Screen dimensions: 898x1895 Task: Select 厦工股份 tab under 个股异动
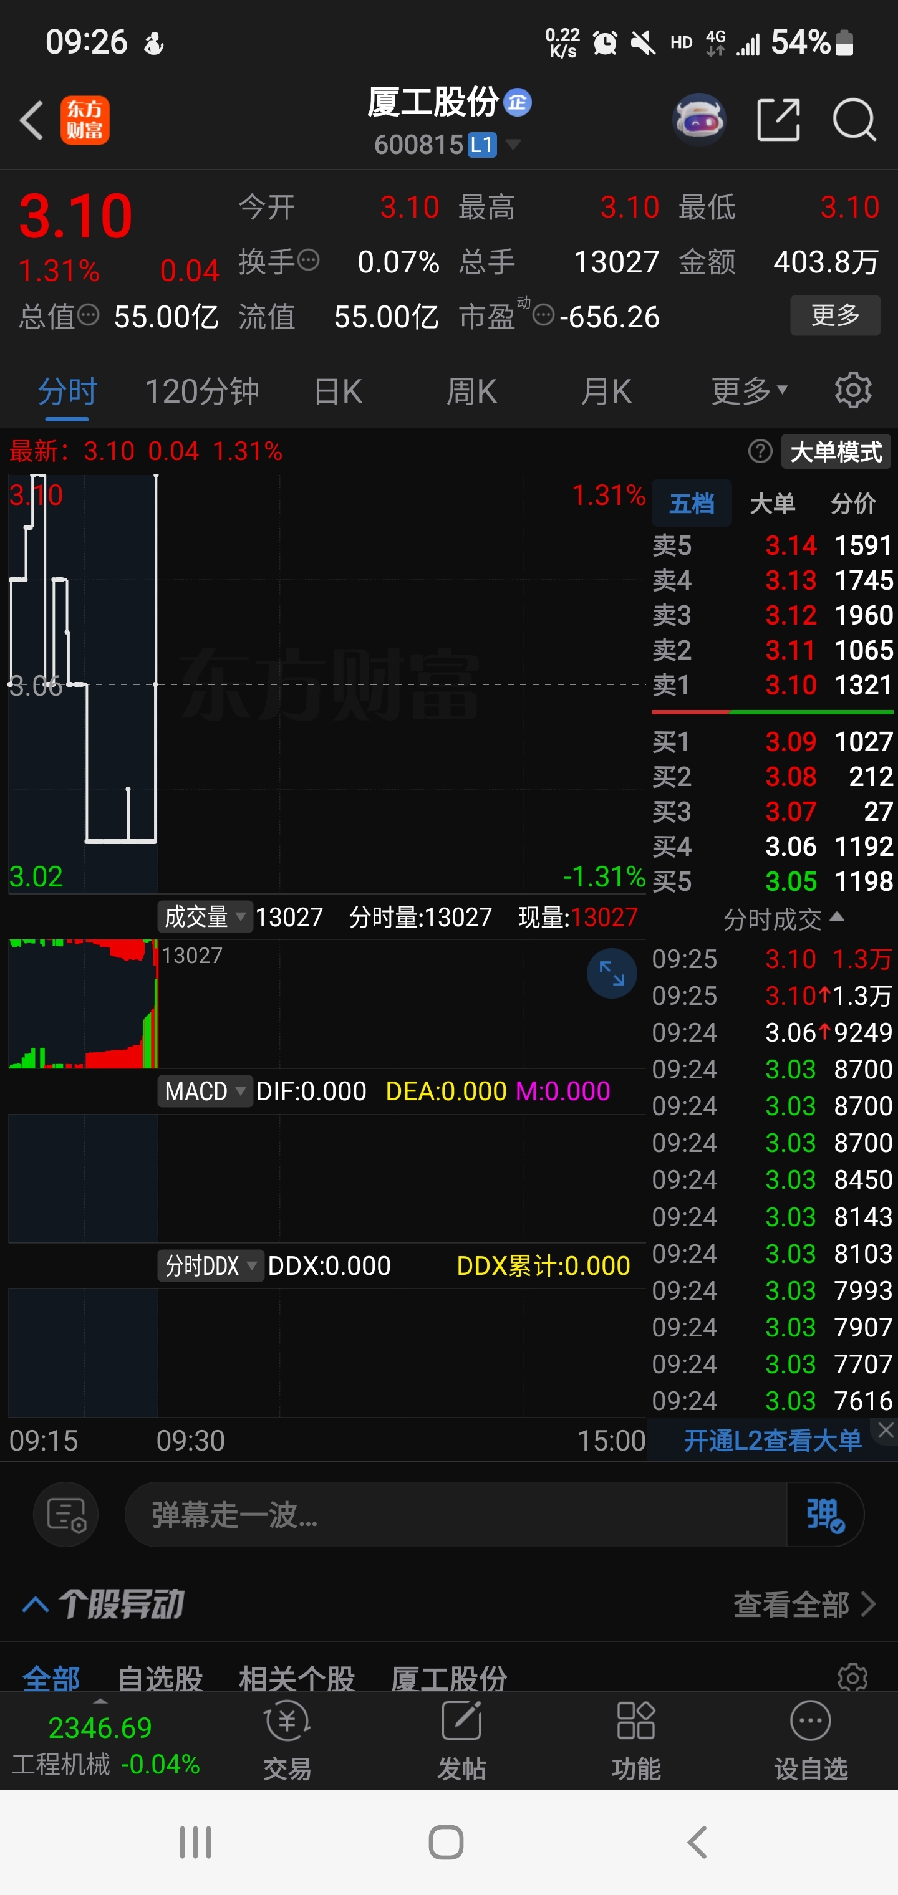click(x=449, y=1678)
